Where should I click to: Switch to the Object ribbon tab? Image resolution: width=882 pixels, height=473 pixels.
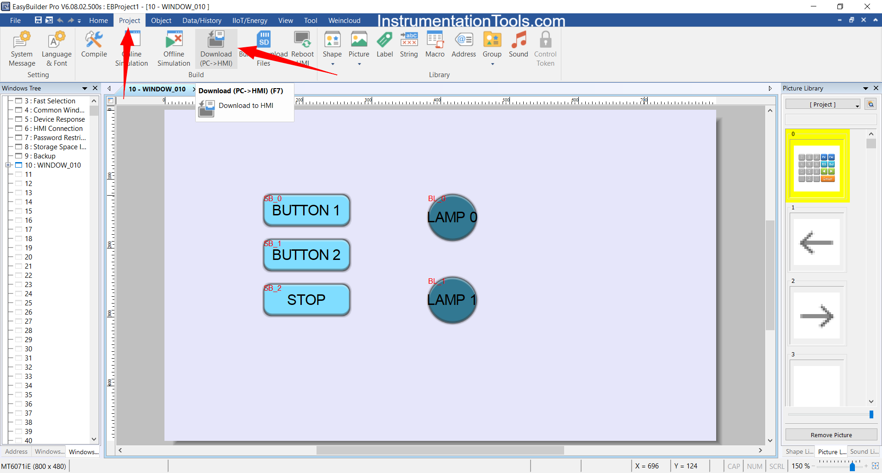(161, 21)
